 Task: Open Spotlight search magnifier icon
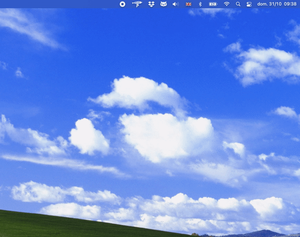tap(238, 4)
